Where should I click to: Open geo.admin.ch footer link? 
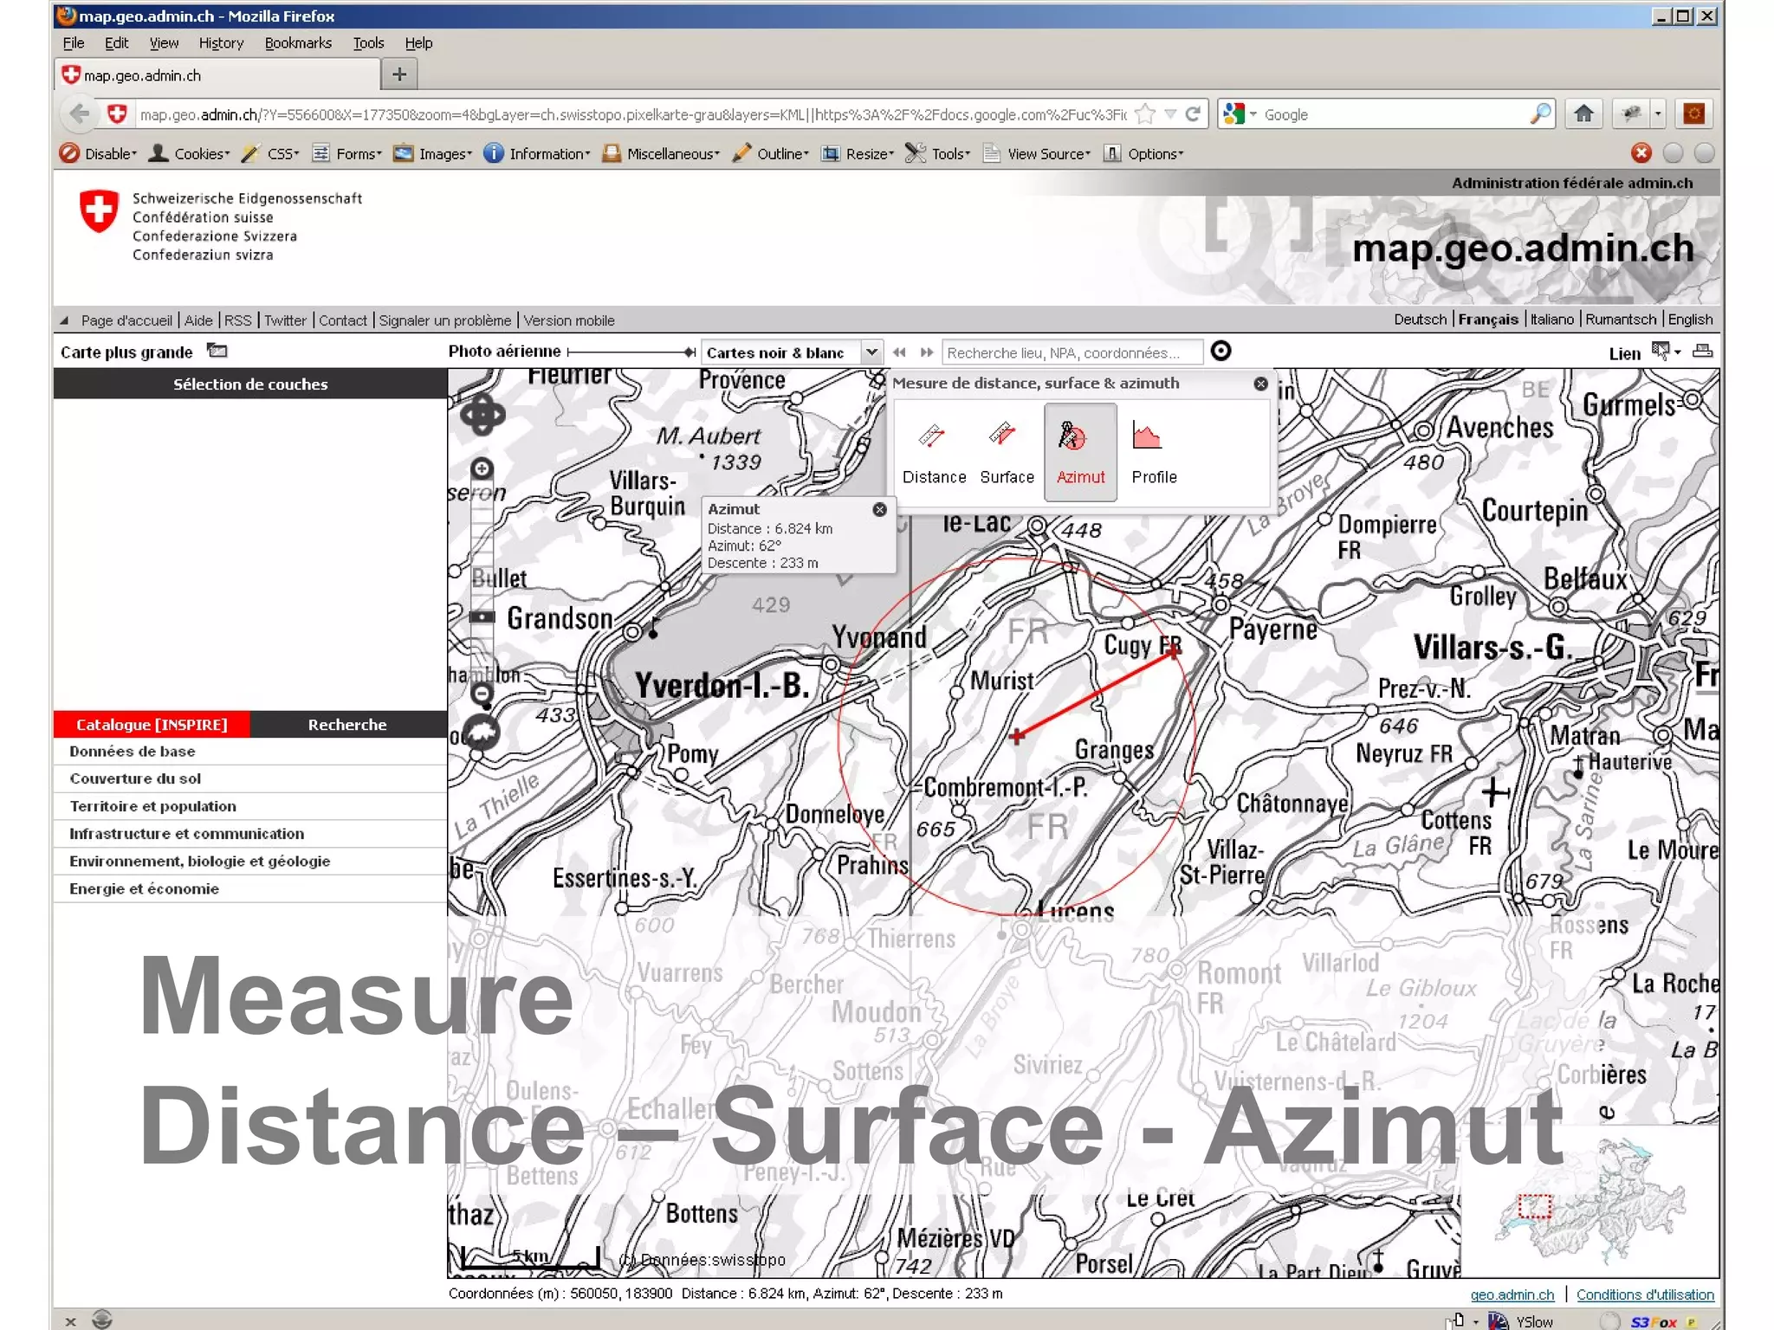click(x=1512, y=1294)
